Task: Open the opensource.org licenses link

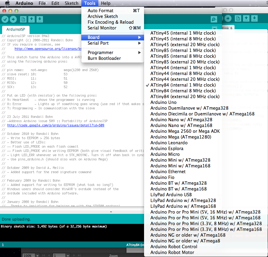Action: point(48,49)
